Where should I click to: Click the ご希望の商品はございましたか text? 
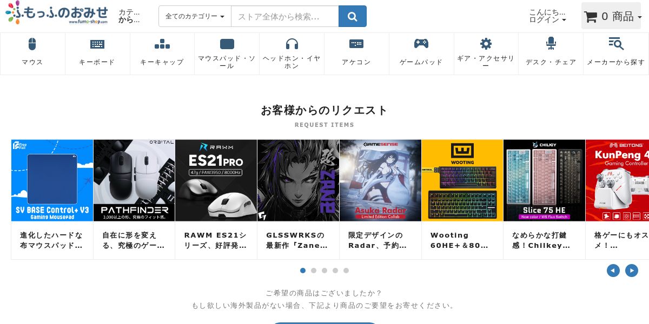click(x=324, y=293)
